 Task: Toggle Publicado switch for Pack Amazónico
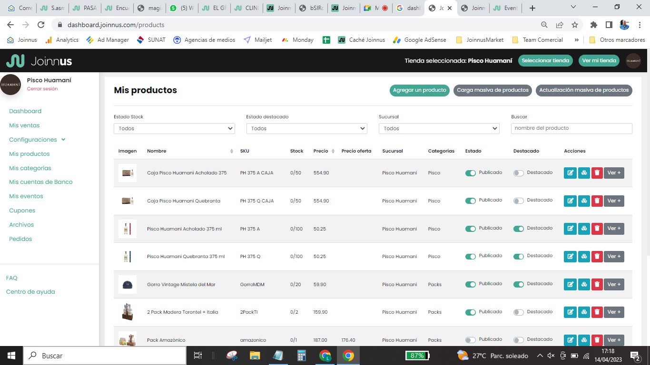(470, 340)
